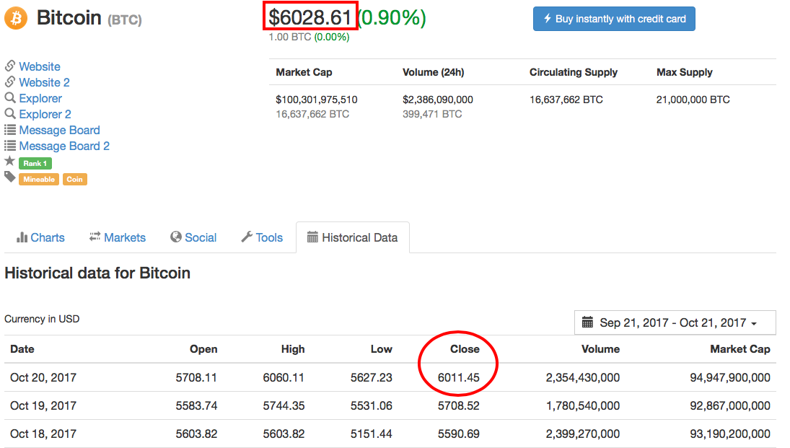Switch to the Charts tab

(x=41, y=237)
